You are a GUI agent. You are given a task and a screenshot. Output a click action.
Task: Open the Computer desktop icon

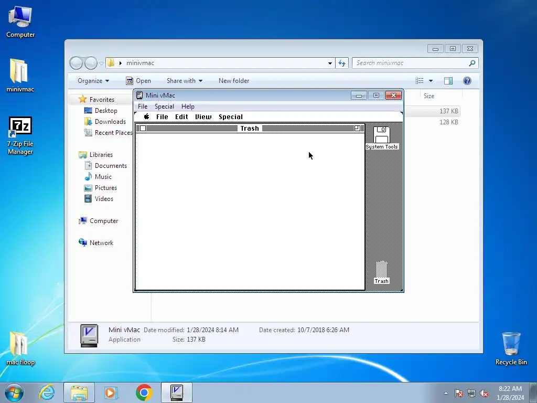coord(20,22)
